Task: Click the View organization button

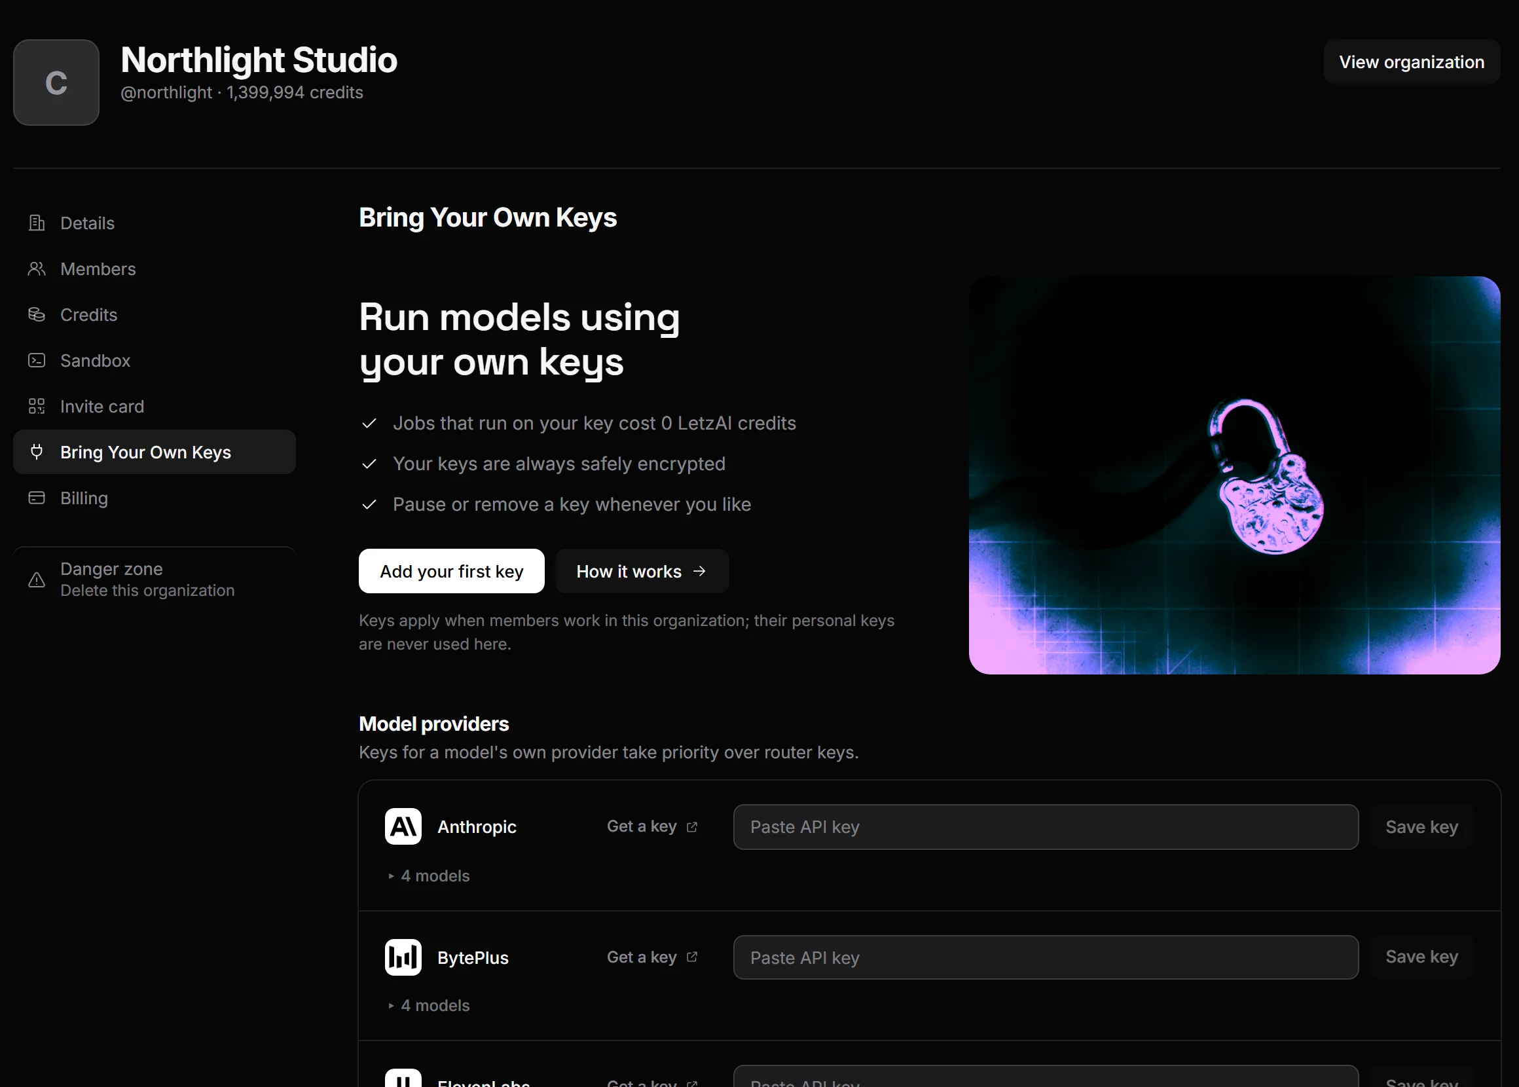Action: [x=1411, y=62]
